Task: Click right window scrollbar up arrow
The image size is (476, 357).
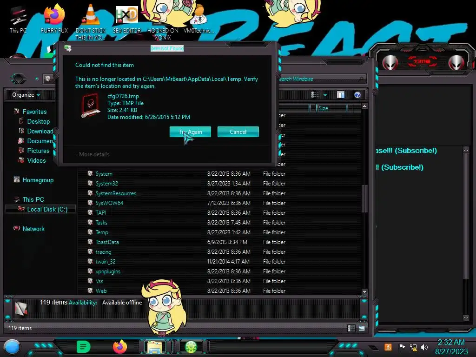Action: coord(466,149)
